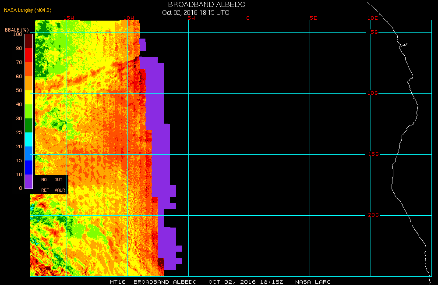Viewport: 438px width, 285px height.
Task: Click the 10S latitude label
Action: (x=372, y=93)
